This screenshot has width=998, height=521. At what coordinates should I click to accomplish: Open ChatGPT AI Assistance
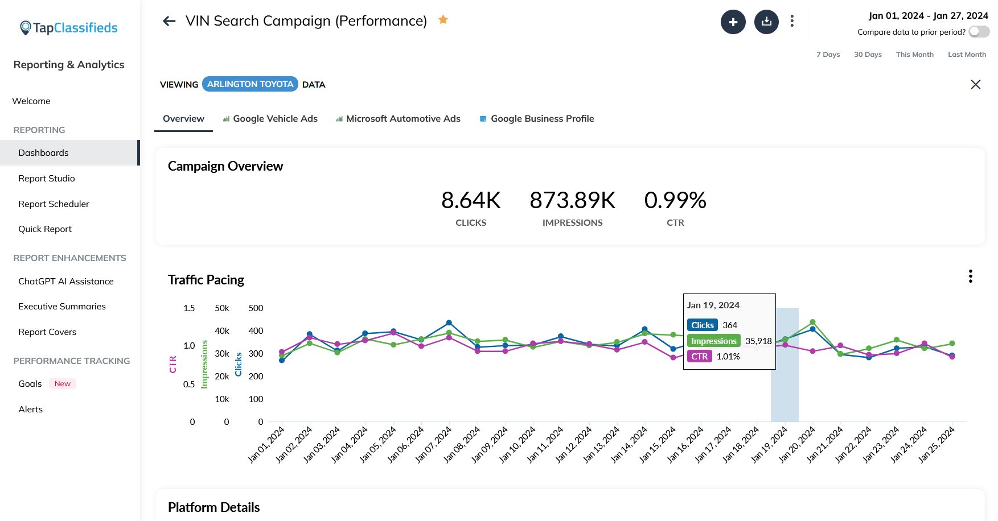coord(66,282)
